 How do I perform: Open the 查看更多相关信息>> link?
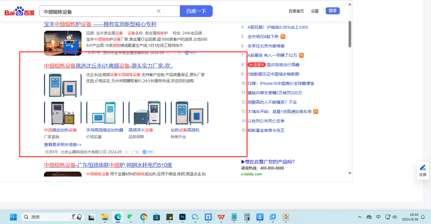[x=63, y=145]
